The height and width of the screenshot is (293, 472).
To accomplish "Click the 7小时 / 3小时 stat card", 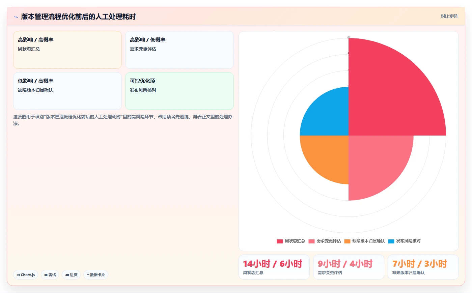I will tap(423, 267).
